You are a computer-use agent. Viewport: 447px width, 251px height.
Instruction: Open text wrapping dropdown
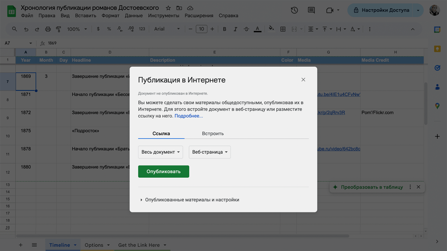point(341,29)
